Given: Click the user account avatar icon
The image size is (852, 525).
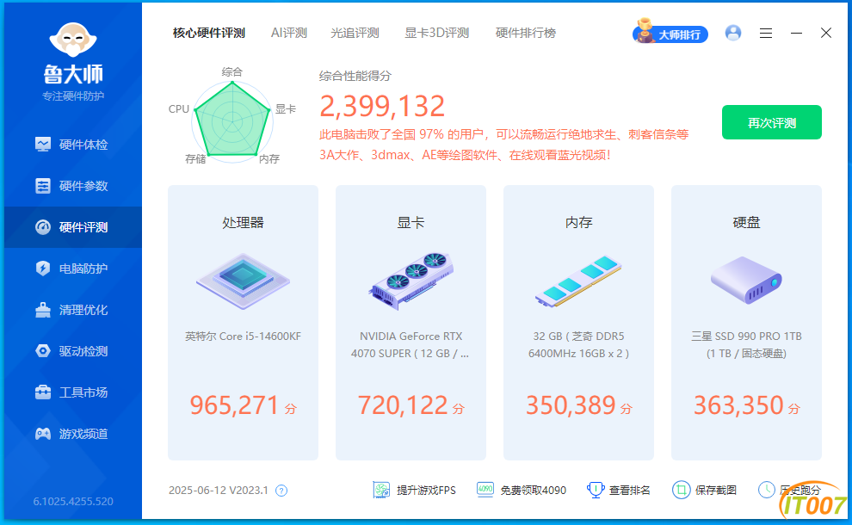Looking at the screenshot, I should coord(733,34).
